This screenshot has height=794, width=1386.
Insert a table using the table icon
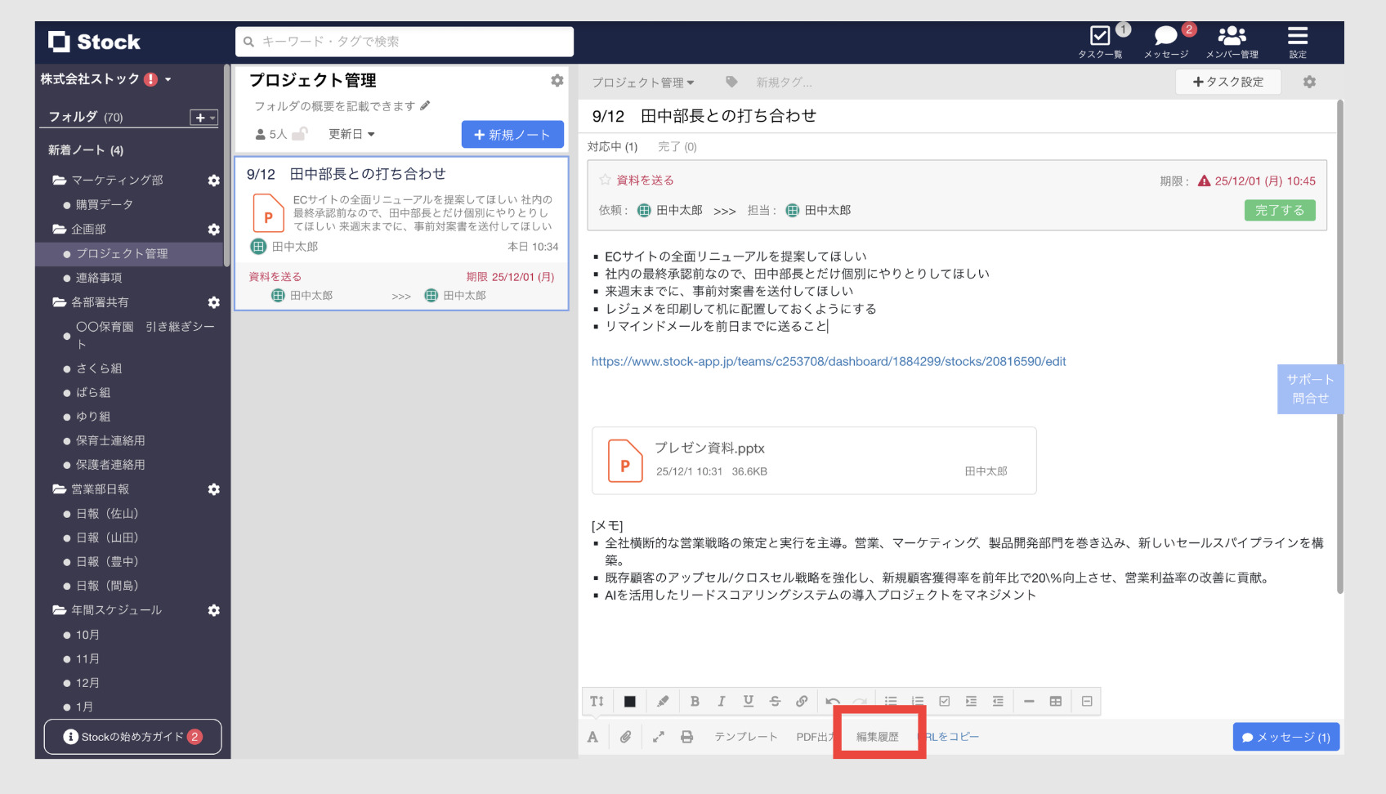click(1055, 701)
